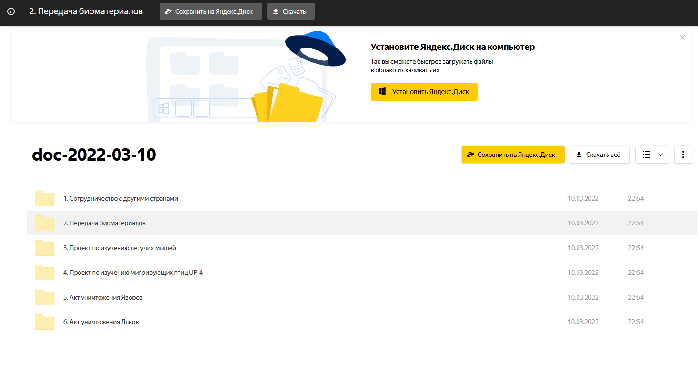Click folder icon of Акт уничтожения Яворов
This screenshot has height=377, width=698.
[44, 297]
